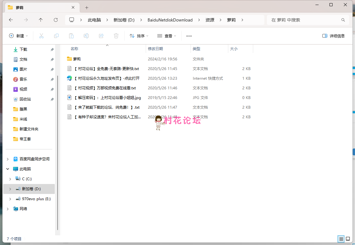Viewport: 355px width, 245px height.
Task: Expand chevron after 此电脑 in address bar
Action: 107,20
